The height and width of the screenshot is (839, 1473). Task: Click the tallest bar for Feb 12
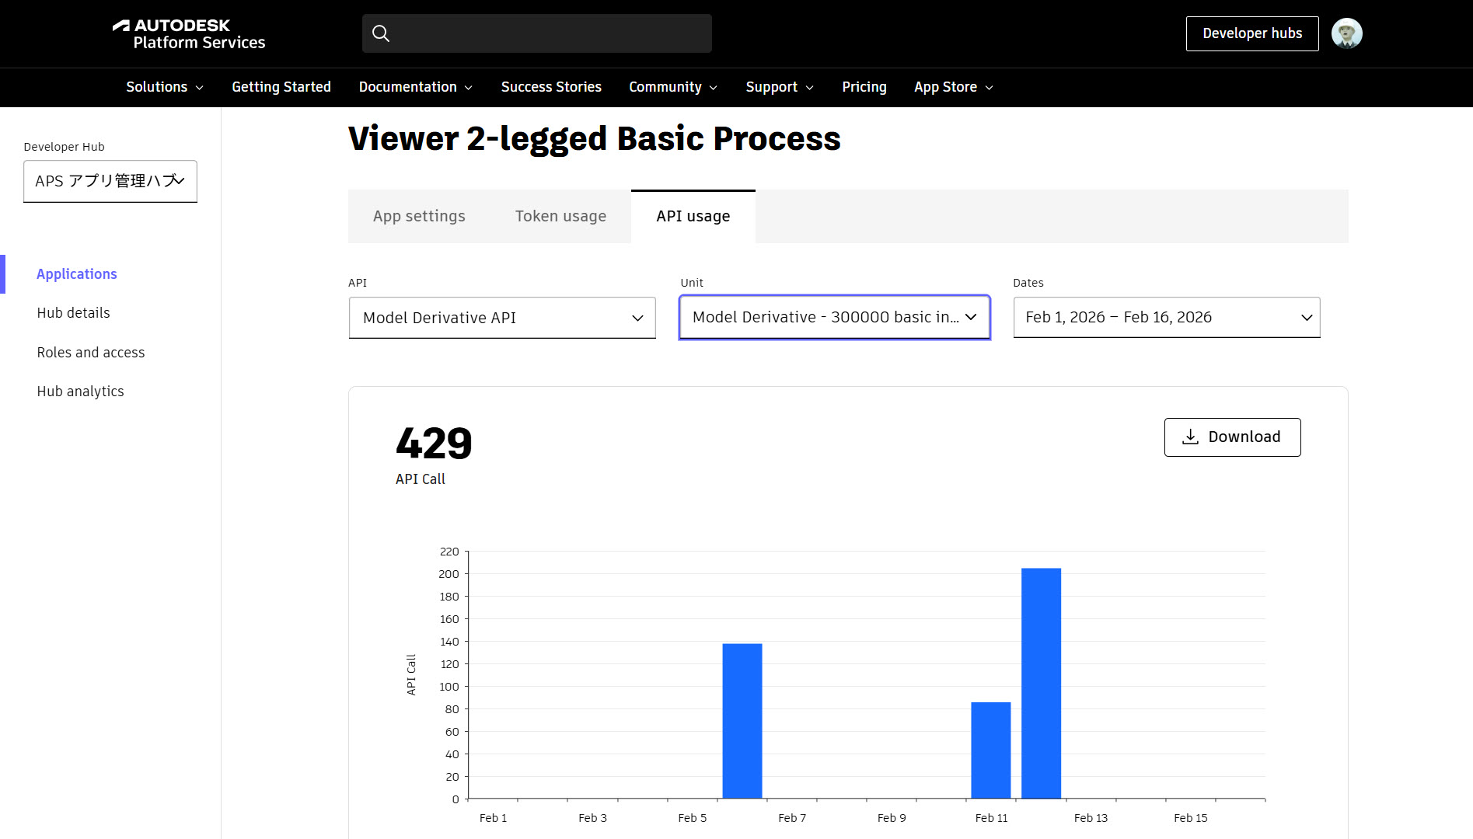coord(1041,684)
